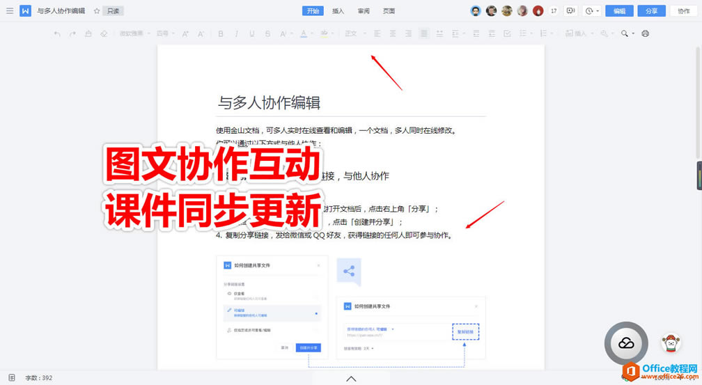Apply the yellow highlight color
702x385 pixels.
tap(324, 33)
